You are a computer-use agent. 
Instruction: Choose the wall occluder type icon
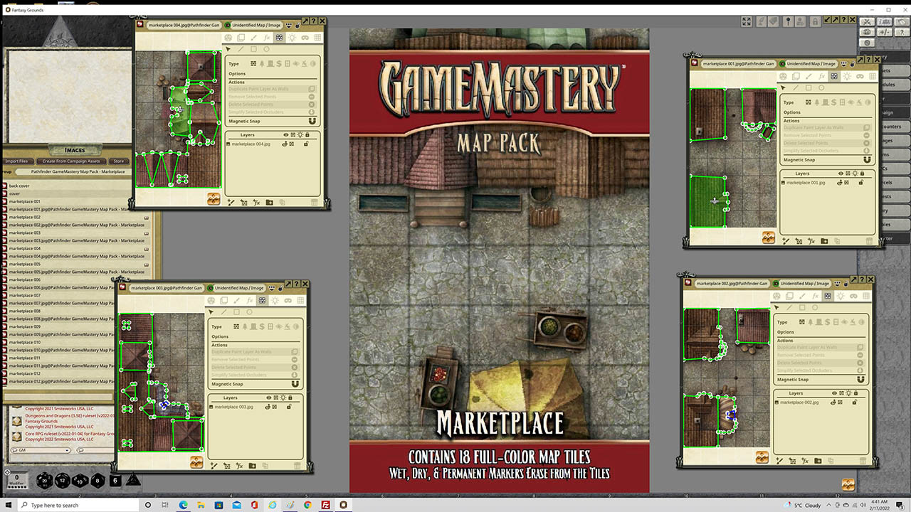253,64
